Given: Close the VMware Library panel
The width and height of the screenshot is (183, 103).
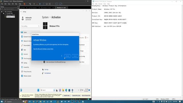Looking at the screenshot, I should 18,7.
